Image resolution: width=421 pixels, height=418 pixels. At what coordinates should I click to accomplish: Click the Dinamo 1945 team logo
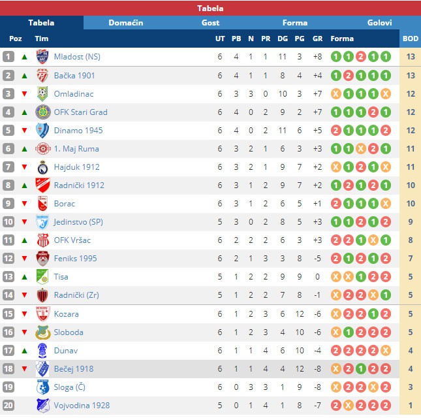[x=42, y=131]
